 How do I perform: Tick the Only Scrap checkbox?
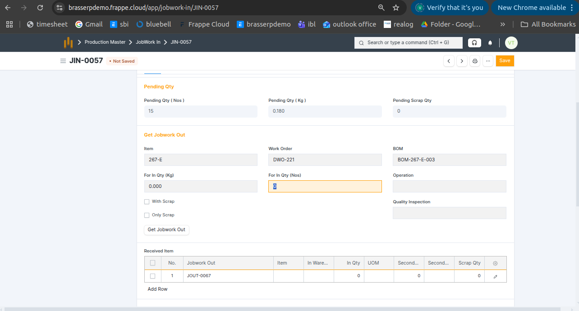[x=147, y=215]
